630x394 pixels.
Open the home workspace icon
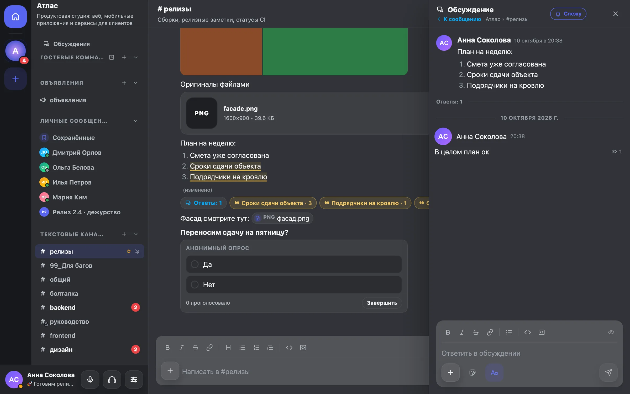tap(15, 17)
